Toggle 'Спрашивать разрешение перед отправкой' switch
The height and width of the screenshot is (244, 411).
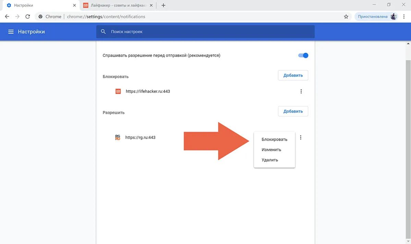[303, 55]
